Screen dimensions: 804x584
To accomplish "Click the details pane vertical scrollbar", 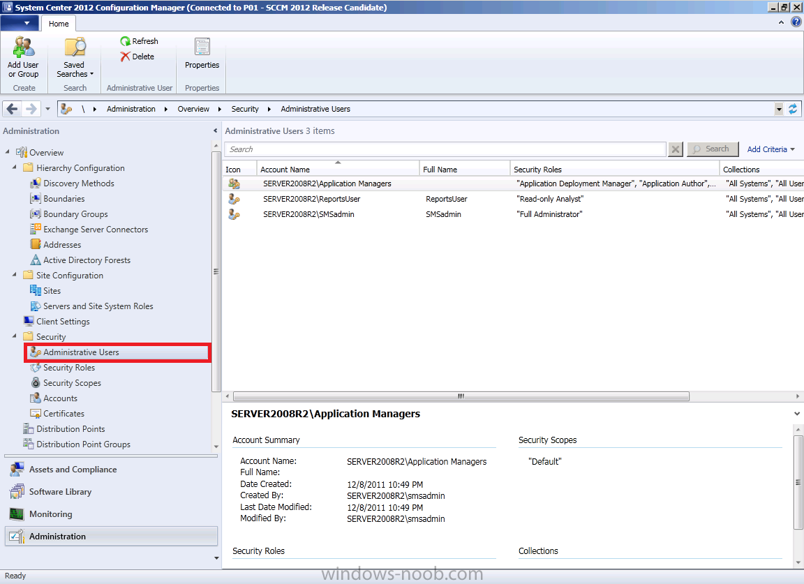I will point(798,482).
